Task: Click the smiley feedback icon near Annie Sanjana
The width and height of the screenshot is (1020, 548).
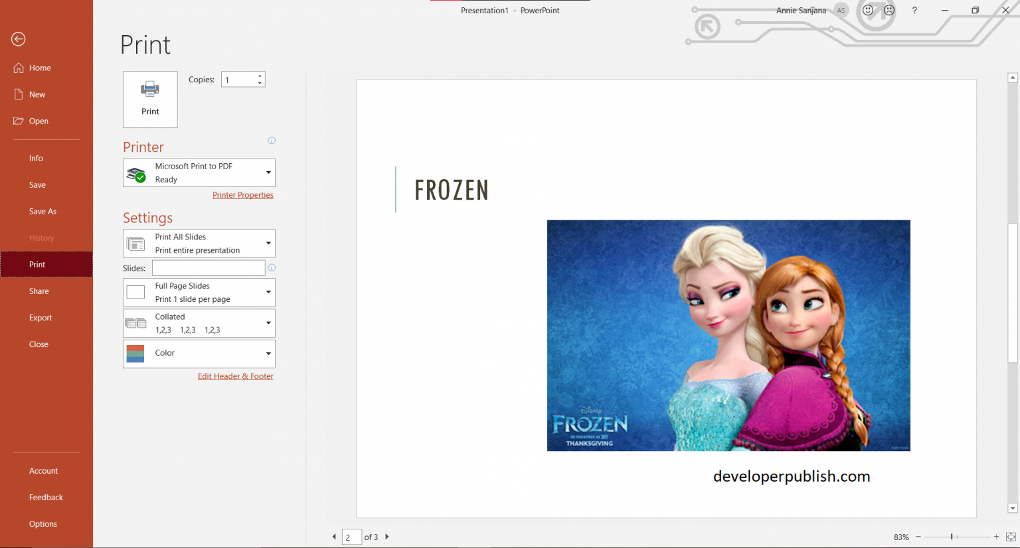Action: coord(868,10)
